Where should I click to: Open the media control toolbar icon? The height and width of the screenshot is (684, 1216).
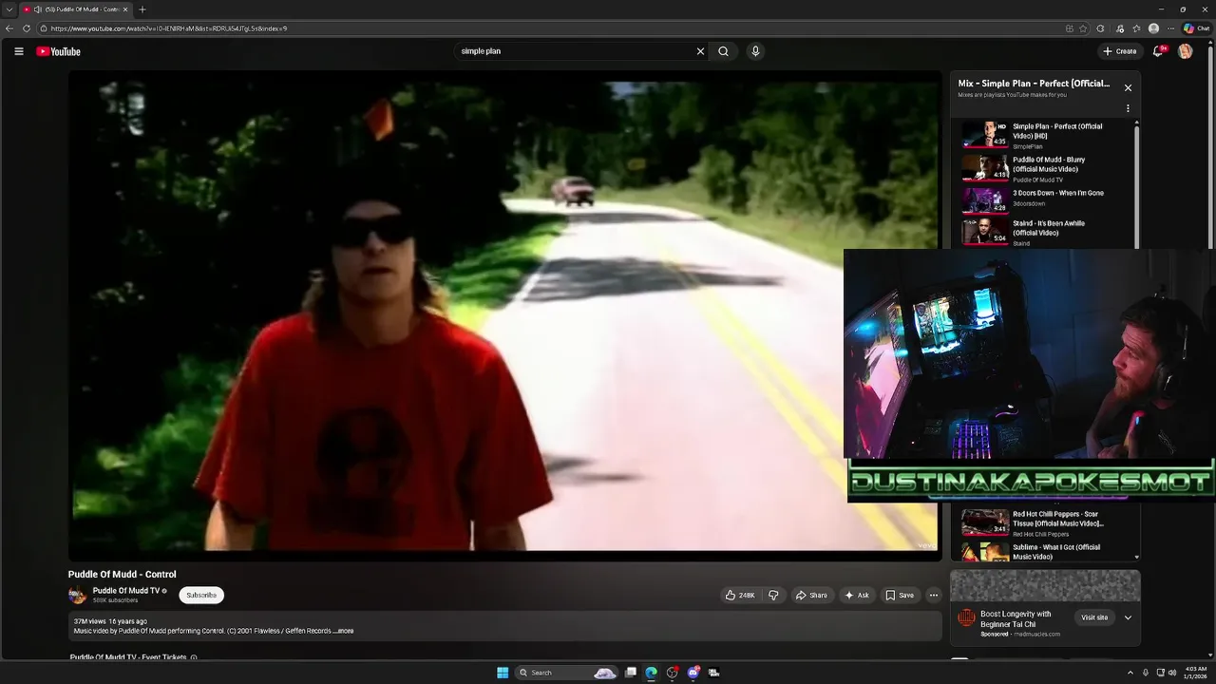(1120, 28)
